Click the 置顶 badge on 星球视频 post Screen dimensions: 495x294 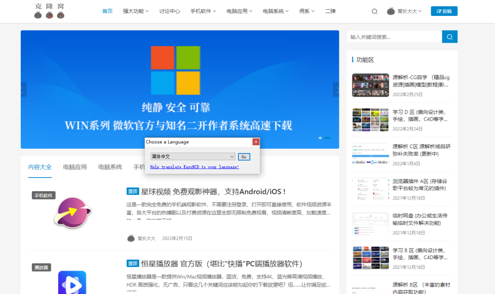click(x=132, y=192)
